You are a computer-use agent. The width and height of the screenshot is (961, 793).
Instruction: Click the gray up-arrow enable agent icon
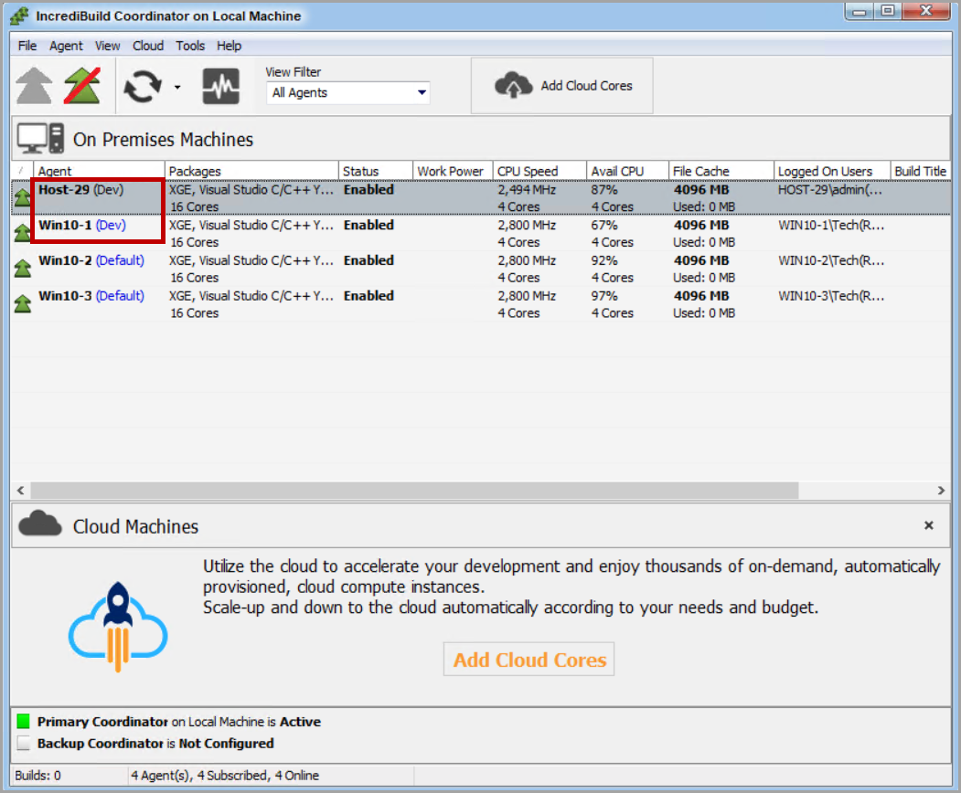click(x=34, y=86)
